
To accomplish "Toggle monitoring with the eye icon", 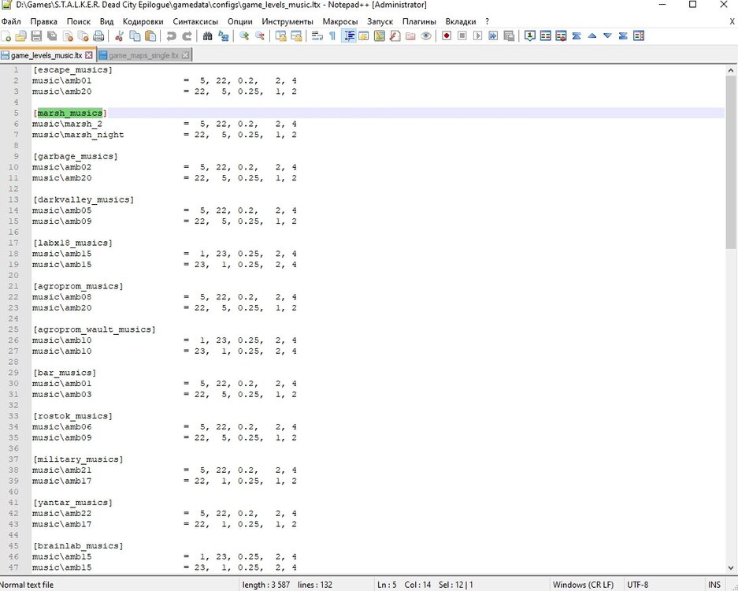I will [426, 36].
